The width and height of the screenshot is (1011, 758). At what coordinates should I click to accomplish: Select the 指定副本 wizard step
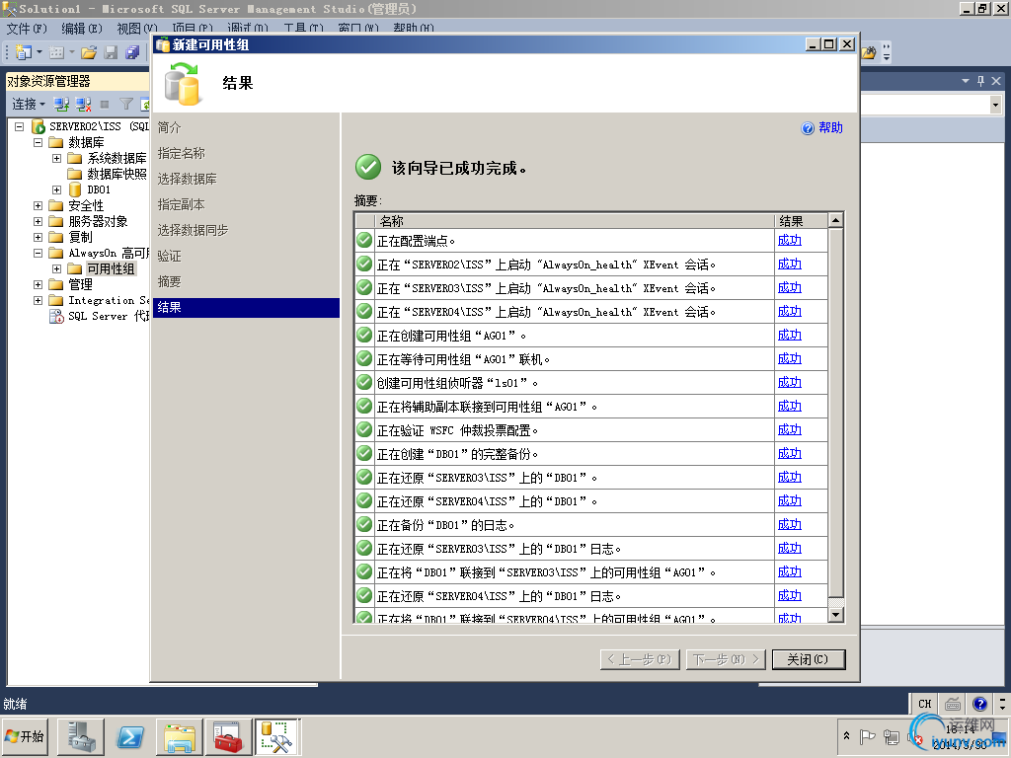(x=182, y=205)
